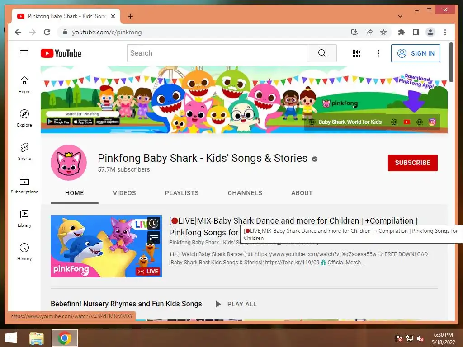Open the LIVE MIX Baby Shark video title
Image resolution: width=463 pixels, height=347 pixels.
pos(293,226)
